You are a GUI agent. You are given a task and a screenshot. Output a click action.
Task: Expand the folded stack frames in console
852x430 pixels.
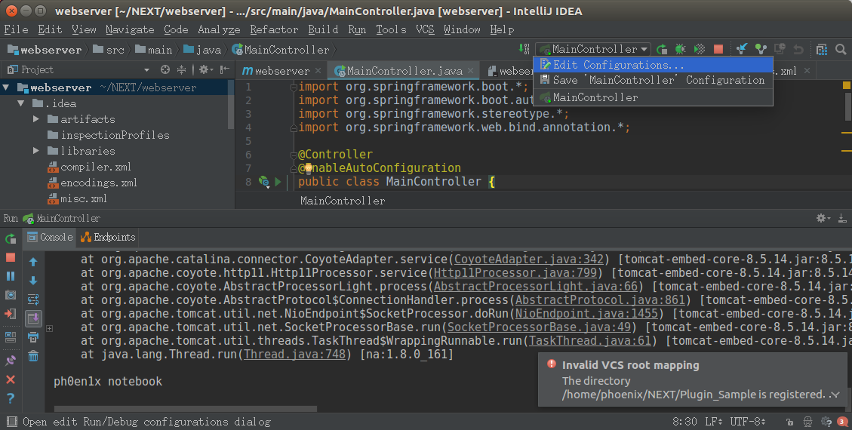[x=50, y=328]
